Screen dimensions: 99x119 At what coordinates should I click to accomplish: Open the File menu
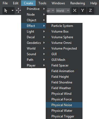click(5, 3)
